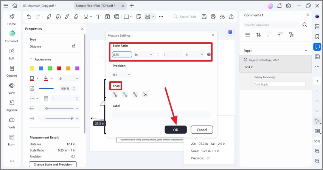Viewport: 323px width, 170px height.
Task: Select the text box tool
Action: click(x=107, y=17)
